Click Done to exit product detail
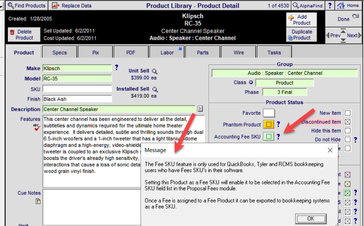The image size is (364, 226). [344, 19]
